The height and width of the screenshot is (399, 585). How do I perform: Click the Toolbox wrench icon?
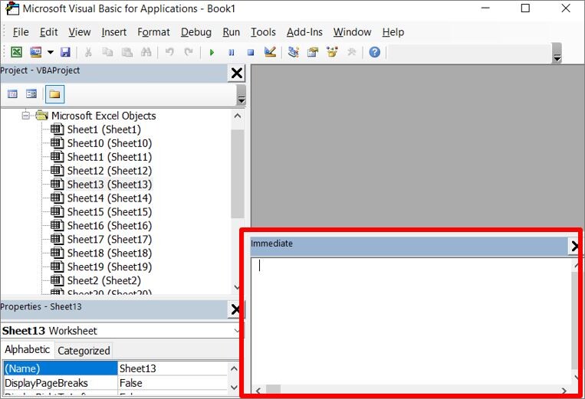click(351, 52)
